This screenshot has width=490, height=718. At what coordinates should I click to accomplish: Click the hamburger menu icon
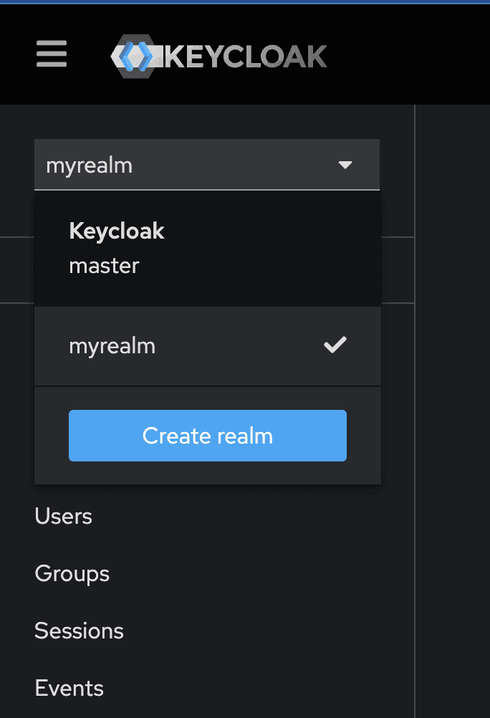pyautogui.click(x=52, y=54)
